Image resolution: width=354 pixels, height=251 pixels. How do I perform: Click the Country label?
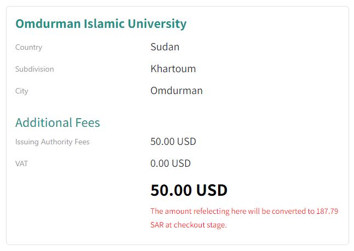28,47
